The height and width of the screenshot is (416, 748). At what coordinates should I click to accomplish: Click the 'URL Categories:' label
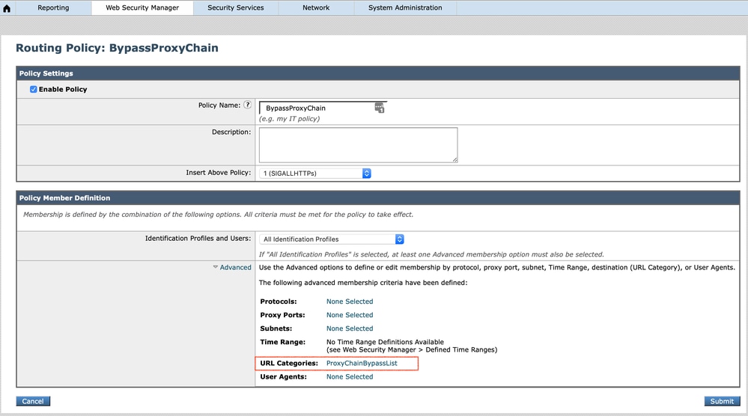pyautogui.click(x=289, y=363)
